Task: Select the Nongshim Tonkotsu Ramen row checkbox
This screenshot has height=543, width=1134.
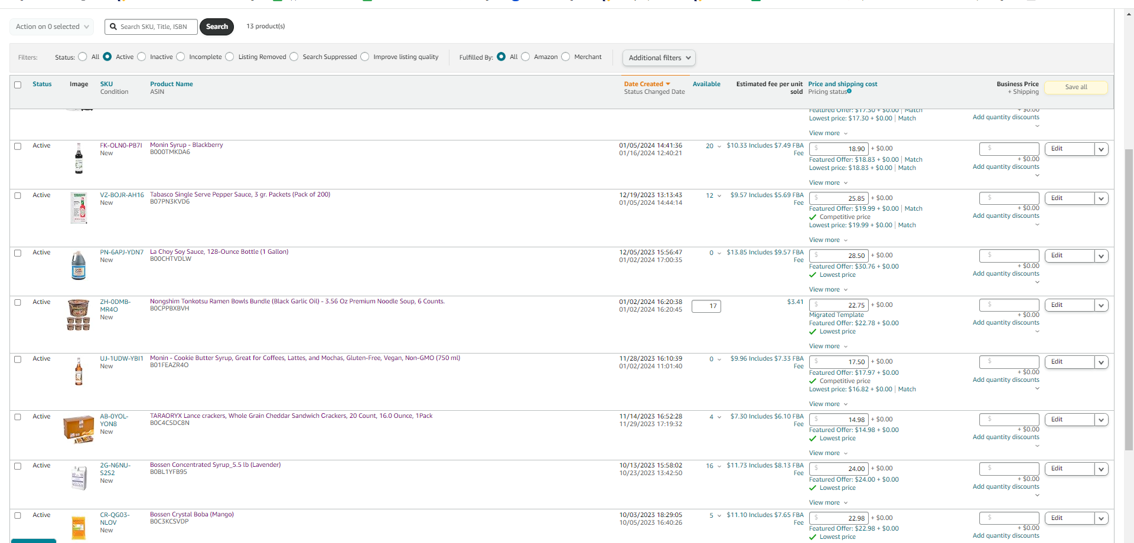Action: point(18,303)
